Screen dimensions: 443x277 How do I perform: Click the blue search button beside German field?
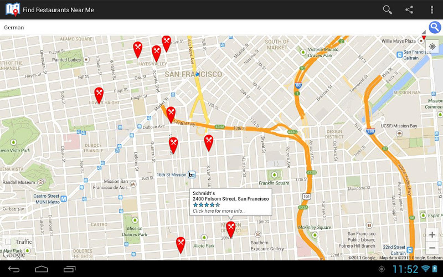435,27
